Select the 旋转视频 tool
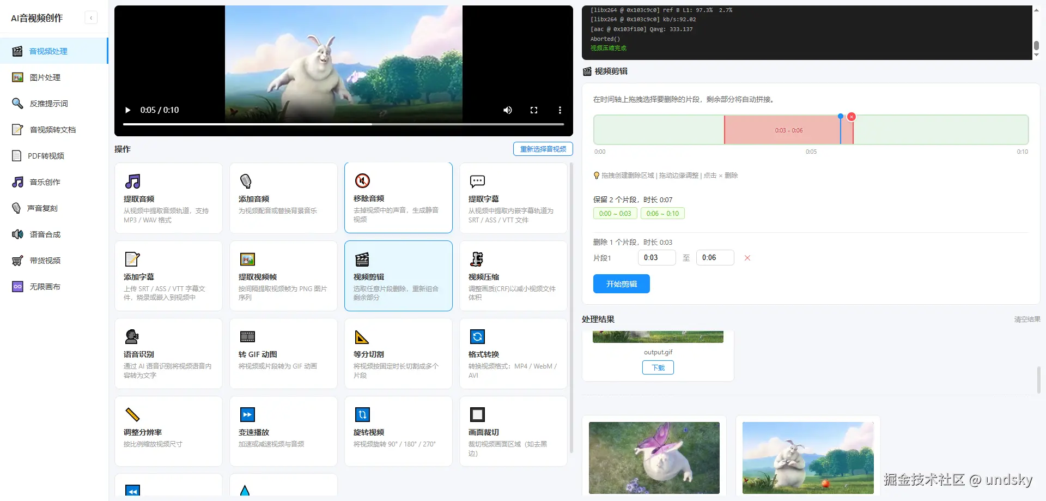This screenshot has height=501, width=1046. pos(398,431)
